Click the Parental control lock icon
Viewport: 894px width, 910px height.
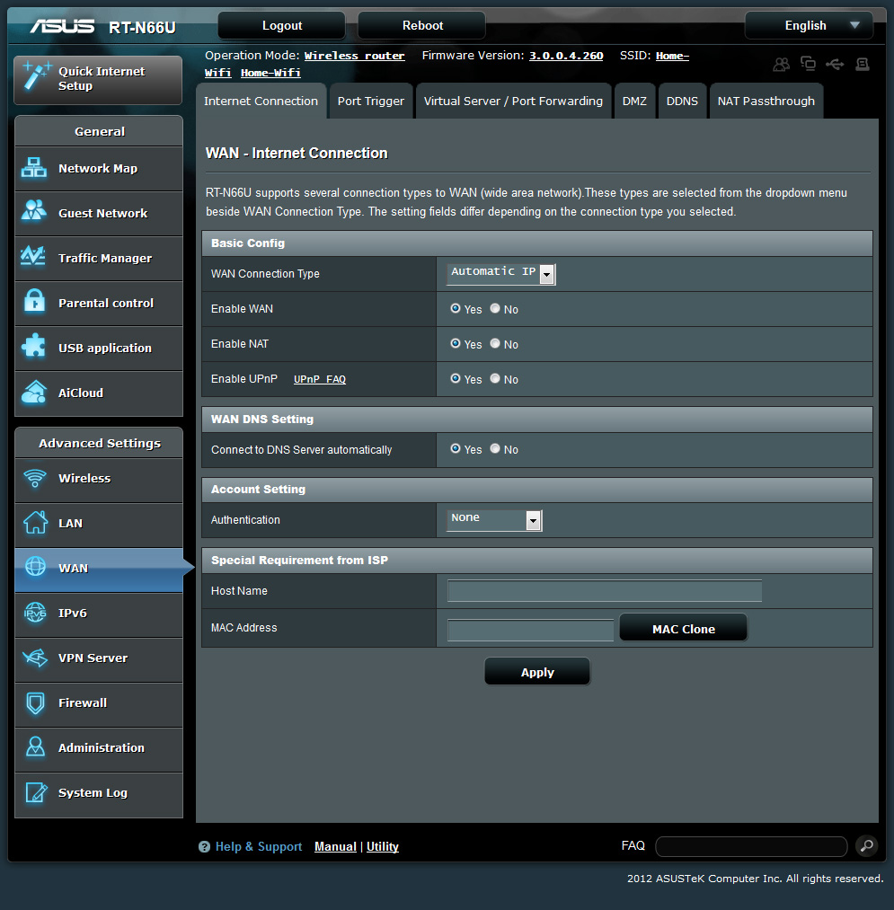(x=34, y=301)
